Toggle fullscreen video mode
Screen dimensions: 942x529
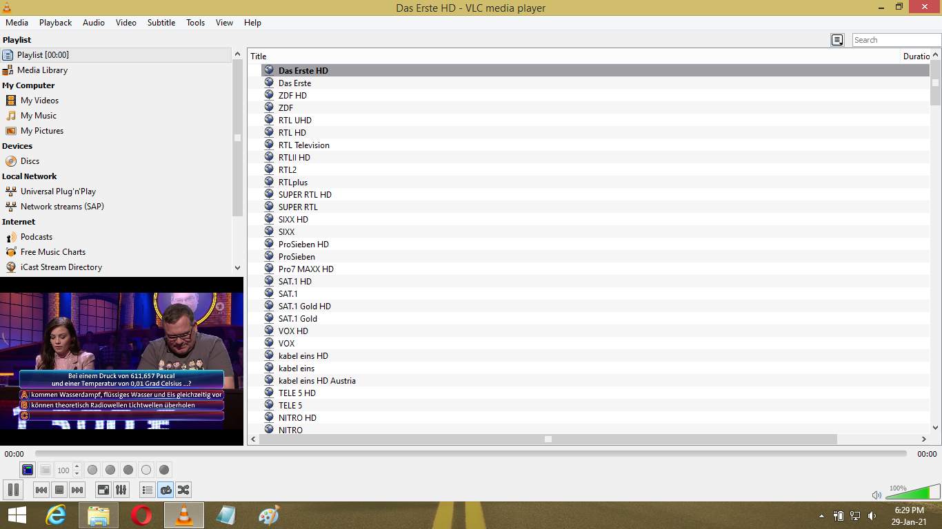click(103, 490)
